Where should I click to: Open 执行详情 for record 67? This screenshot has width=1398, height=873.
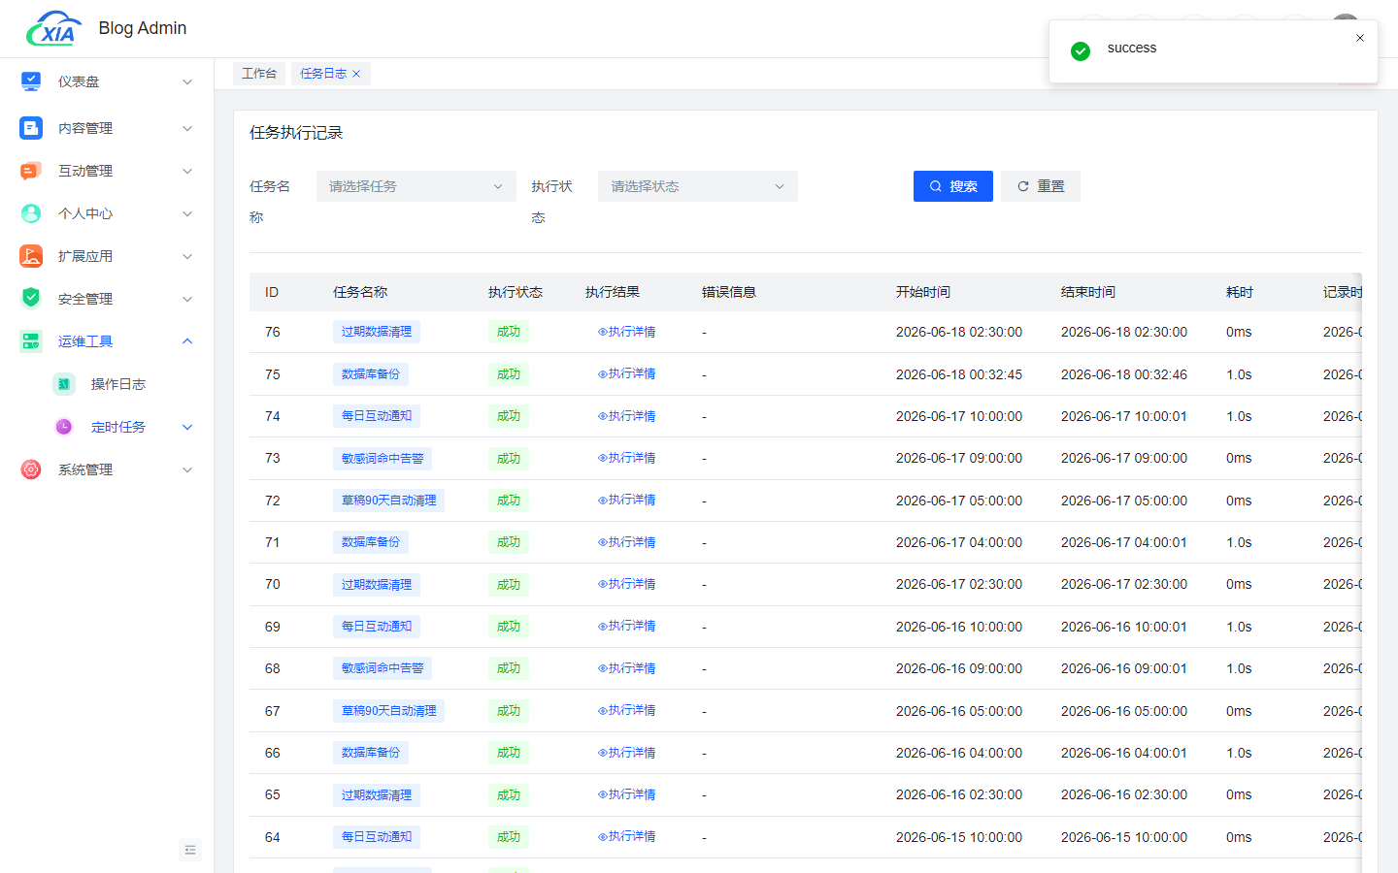click(x=626, y=710)
